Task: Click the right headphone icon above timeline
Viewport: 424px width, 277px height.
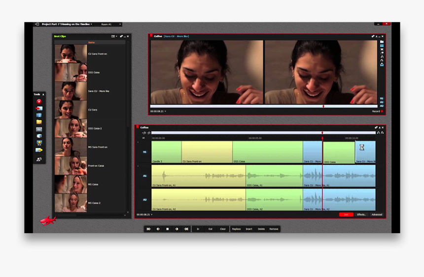Action: [x=382, y=133]
